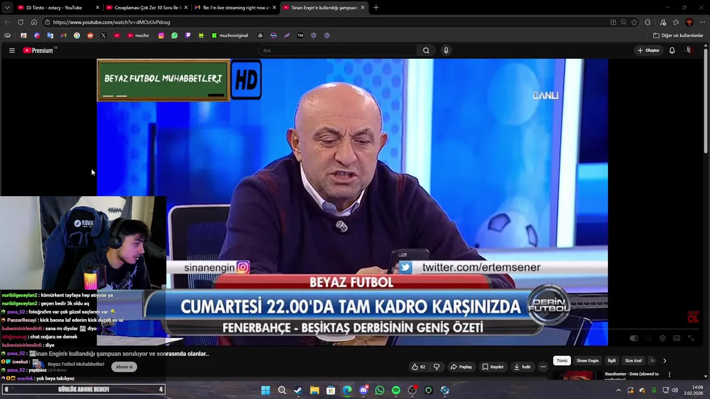The width and height of the screenshot is (710, 399).
Task: Open the browser tab list dropdown
Action: [7, 8]
